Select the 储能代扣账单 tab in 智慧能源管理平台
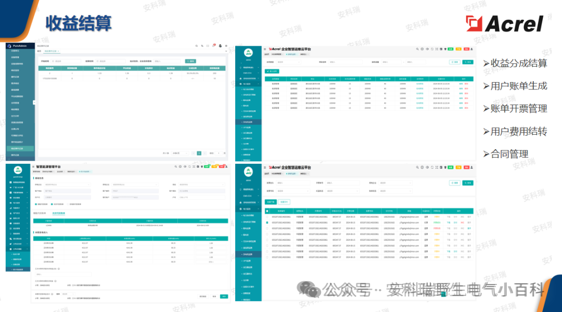This screenshot has height=312, width=562. point(40,213)
